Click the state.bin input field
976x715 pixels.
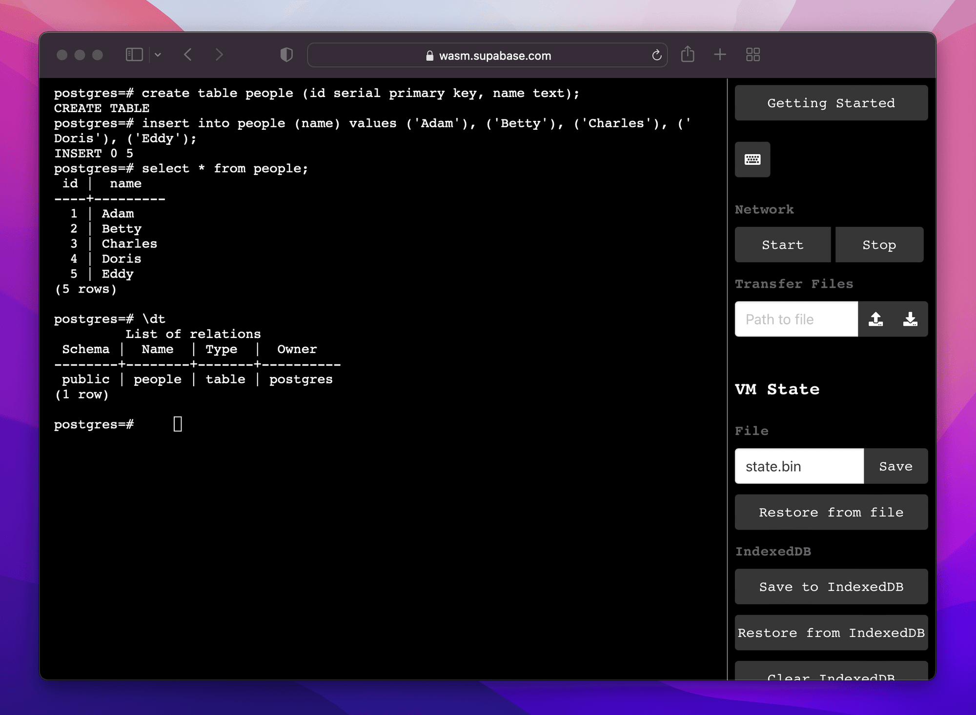click(798, 465)
